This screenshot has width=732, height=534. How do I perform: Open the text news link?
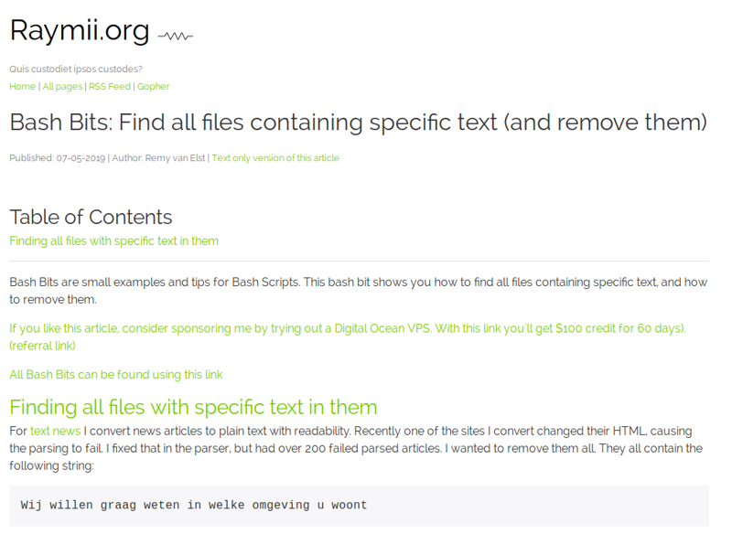point(56,431)
